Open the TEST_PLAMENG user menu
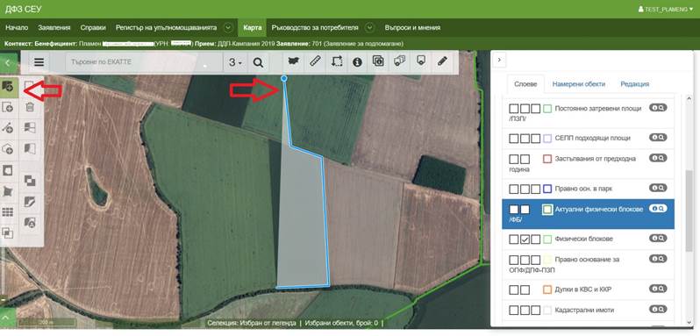The image size is (700, 336). click(668, 9)
